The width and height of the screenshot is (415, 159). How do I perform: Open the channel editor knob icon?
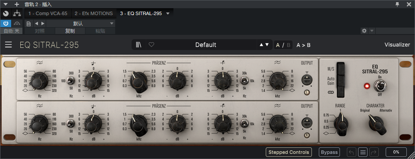point(6,13)
